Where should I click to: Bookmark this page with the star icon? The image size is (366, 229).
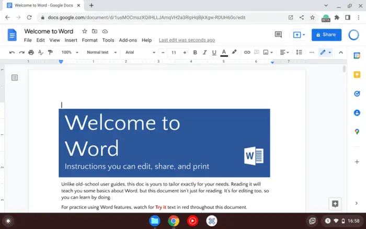312,17
